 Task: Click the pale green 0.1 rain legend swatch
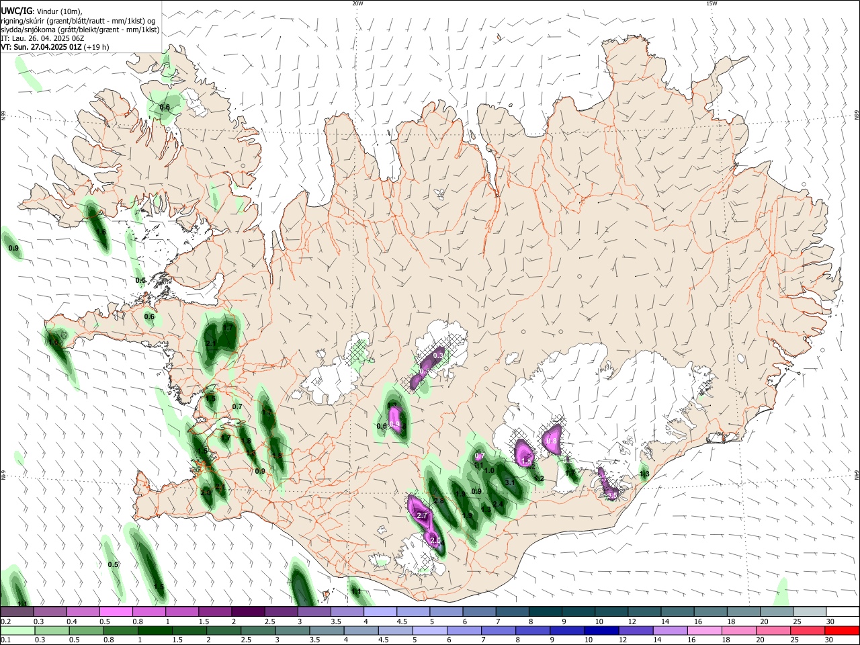click(17, 630)
